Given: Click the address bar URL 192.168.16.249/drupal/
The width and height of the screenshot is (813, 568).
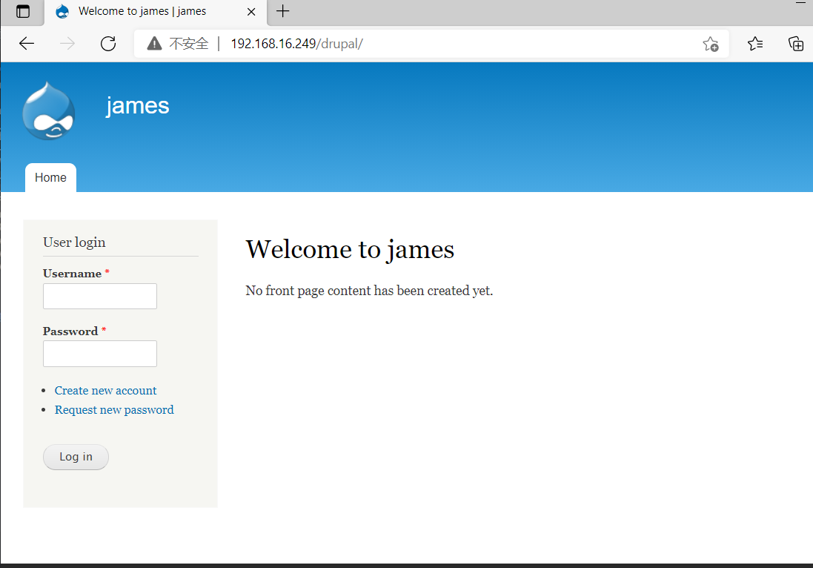Looking at the screenshot, I should coord(296,44).
